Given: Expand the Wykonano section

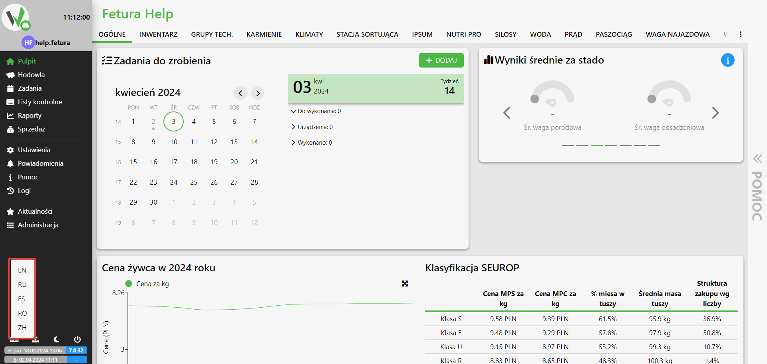Looking at the screenshot, I should 294,143.
